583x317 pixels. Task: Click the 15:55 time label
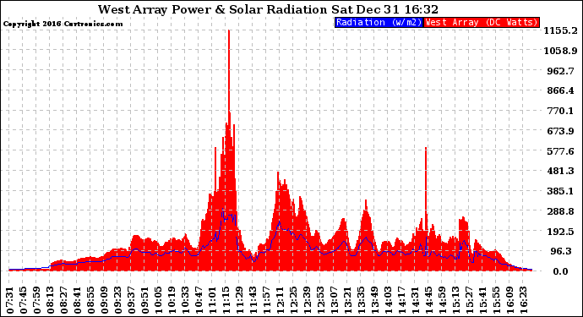coord(496,300)
